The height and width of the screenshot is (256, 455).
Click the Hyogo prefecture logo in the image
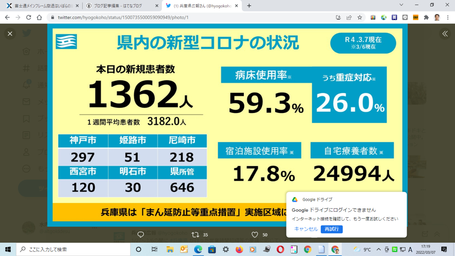[x=66, y=42]
